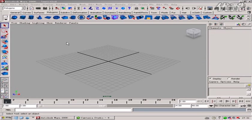Viewport: 252px width, 120px height.
Task: Switch to the Surfaces shelf tab
Action: [x=39, y=13]
